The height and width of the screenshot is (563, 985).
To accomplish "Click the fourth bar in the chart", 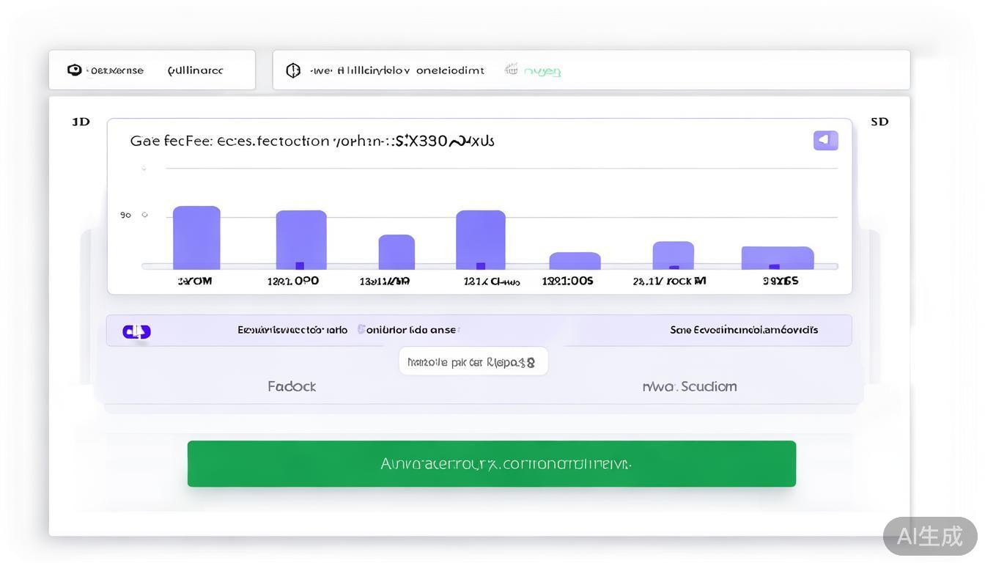I will (x=481, y=240).
